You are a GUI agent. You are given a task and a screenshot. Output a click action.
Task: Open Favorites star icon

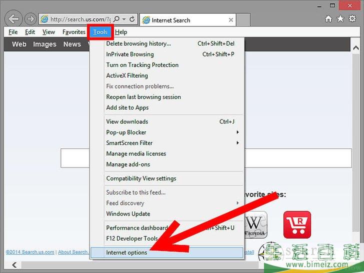340,18
